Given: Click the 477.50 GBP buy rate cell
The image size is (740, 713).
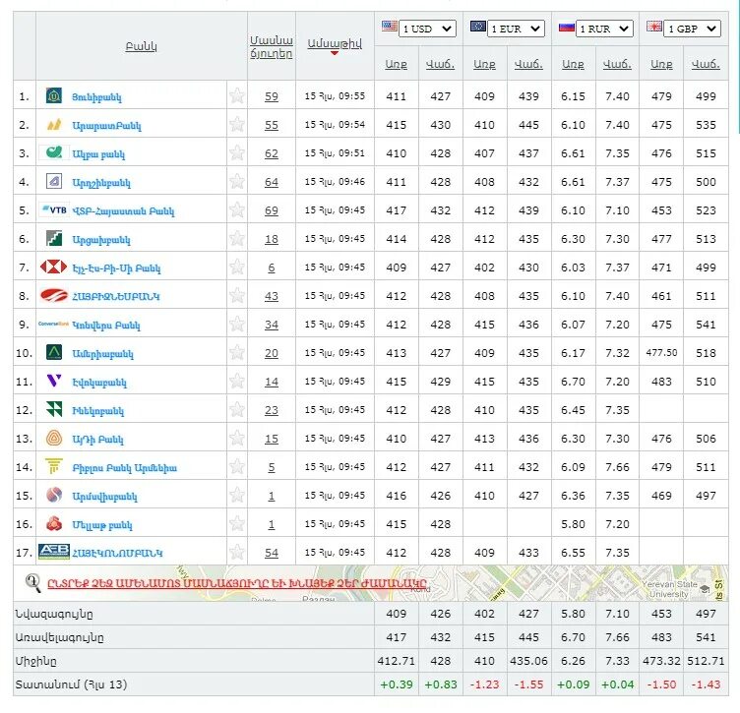Looking at the screenshot, I should coord(661,353).
